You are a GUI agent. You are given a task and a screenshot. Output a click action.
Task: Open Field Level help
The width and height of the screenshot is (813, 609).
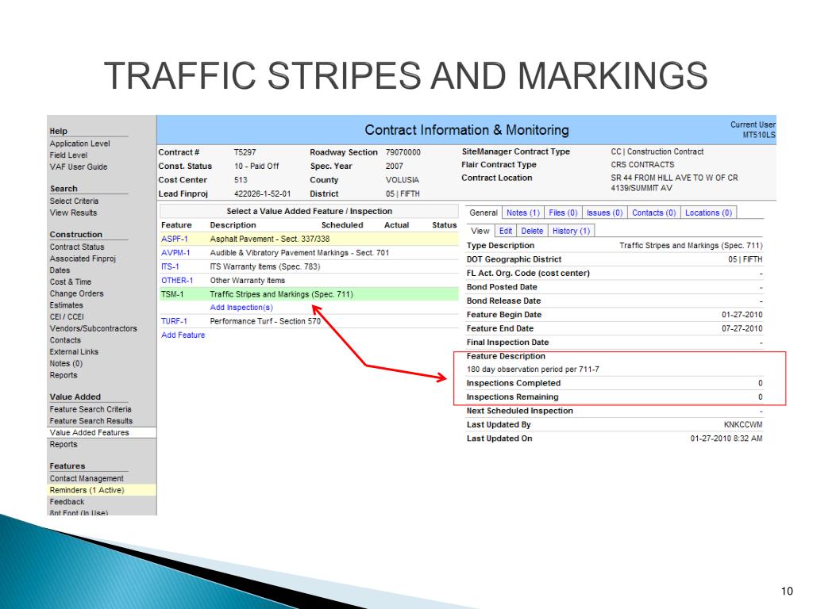coord(68,155)
